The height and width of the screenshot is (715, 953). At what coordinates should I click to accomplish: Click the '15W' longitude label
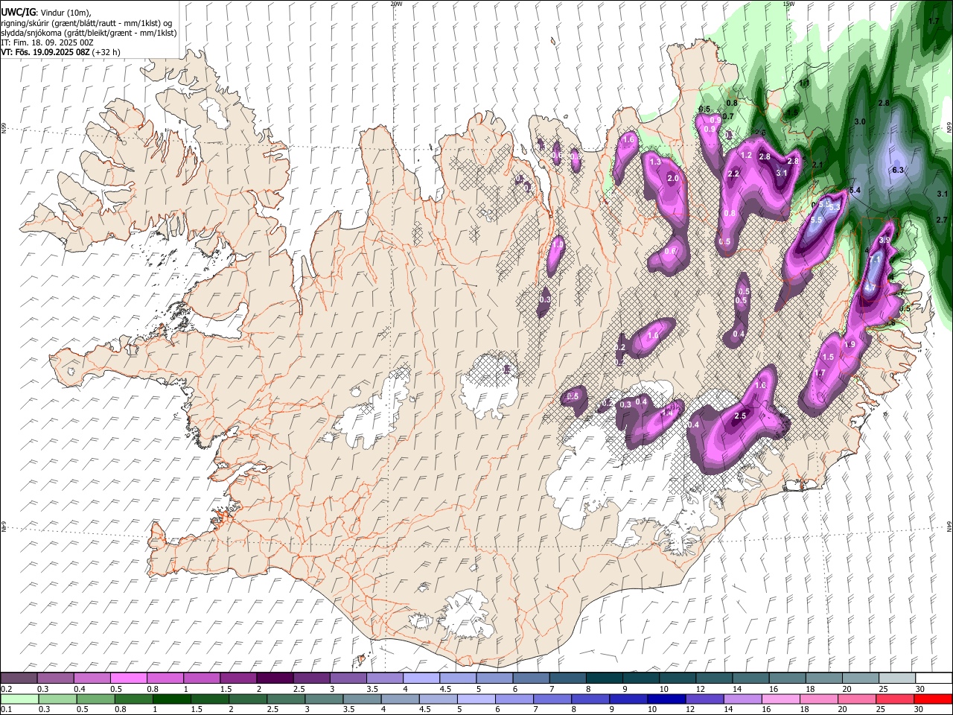[x=788, y=4]
